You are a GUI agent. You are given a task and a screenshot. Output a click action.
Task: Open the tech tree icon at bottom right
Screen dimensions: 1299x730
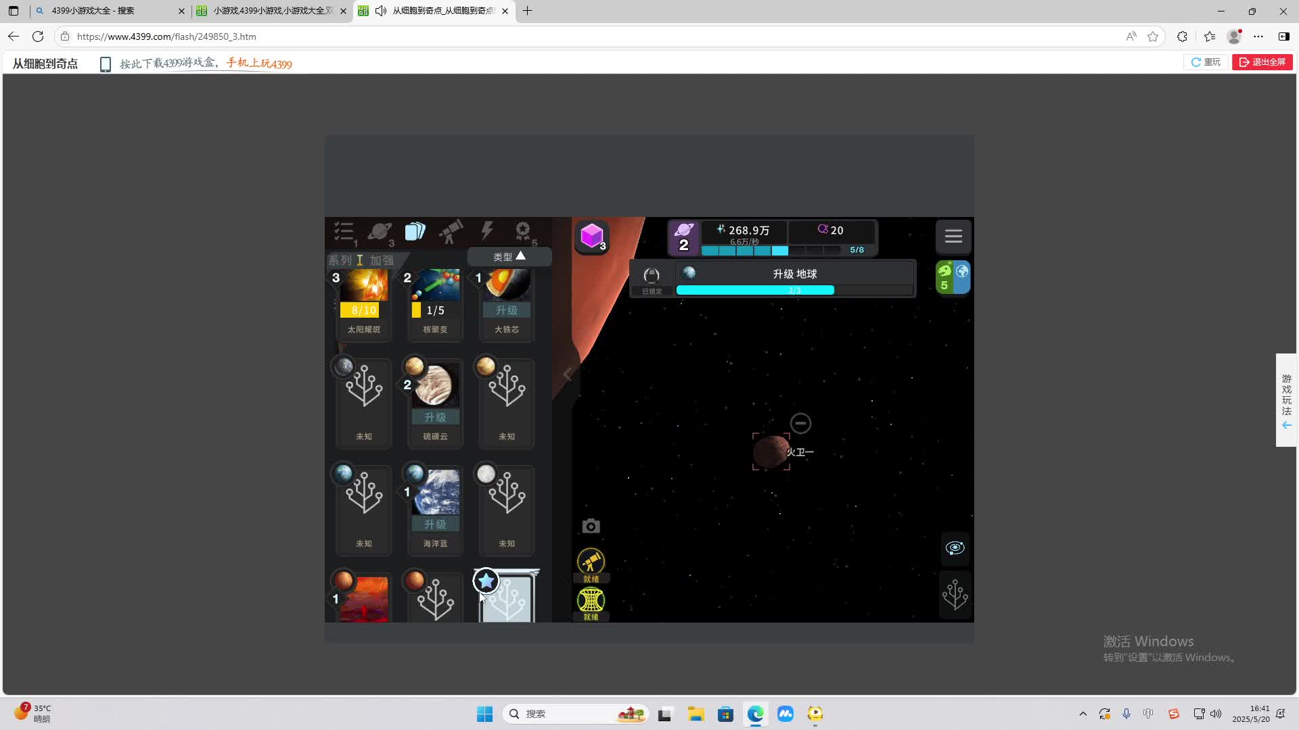point(955,595)
